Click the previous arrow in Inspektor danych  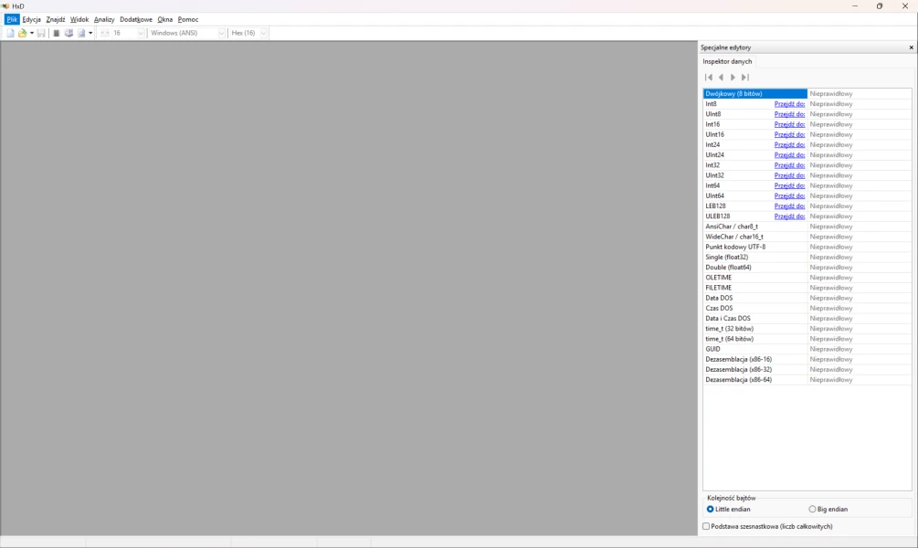(721, 78)
